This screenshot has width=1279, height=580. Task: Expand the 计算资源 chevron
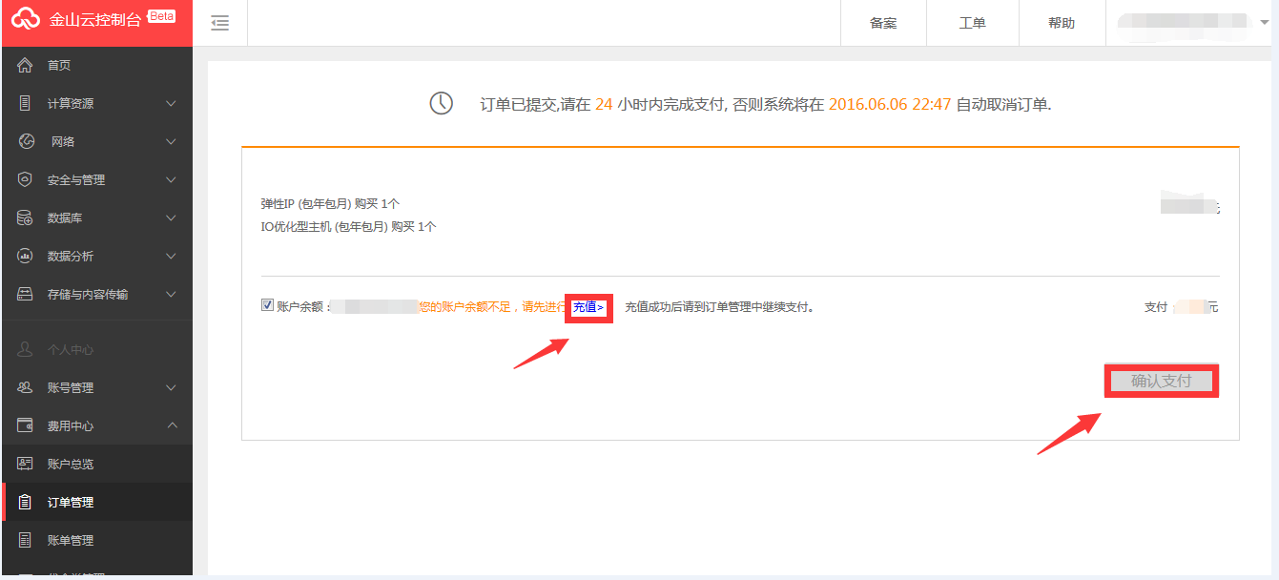point(171,103)
